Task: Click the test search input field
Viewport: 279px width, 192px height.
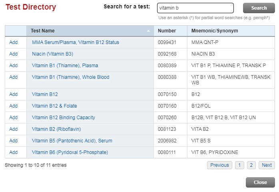Action: (195, 8)
